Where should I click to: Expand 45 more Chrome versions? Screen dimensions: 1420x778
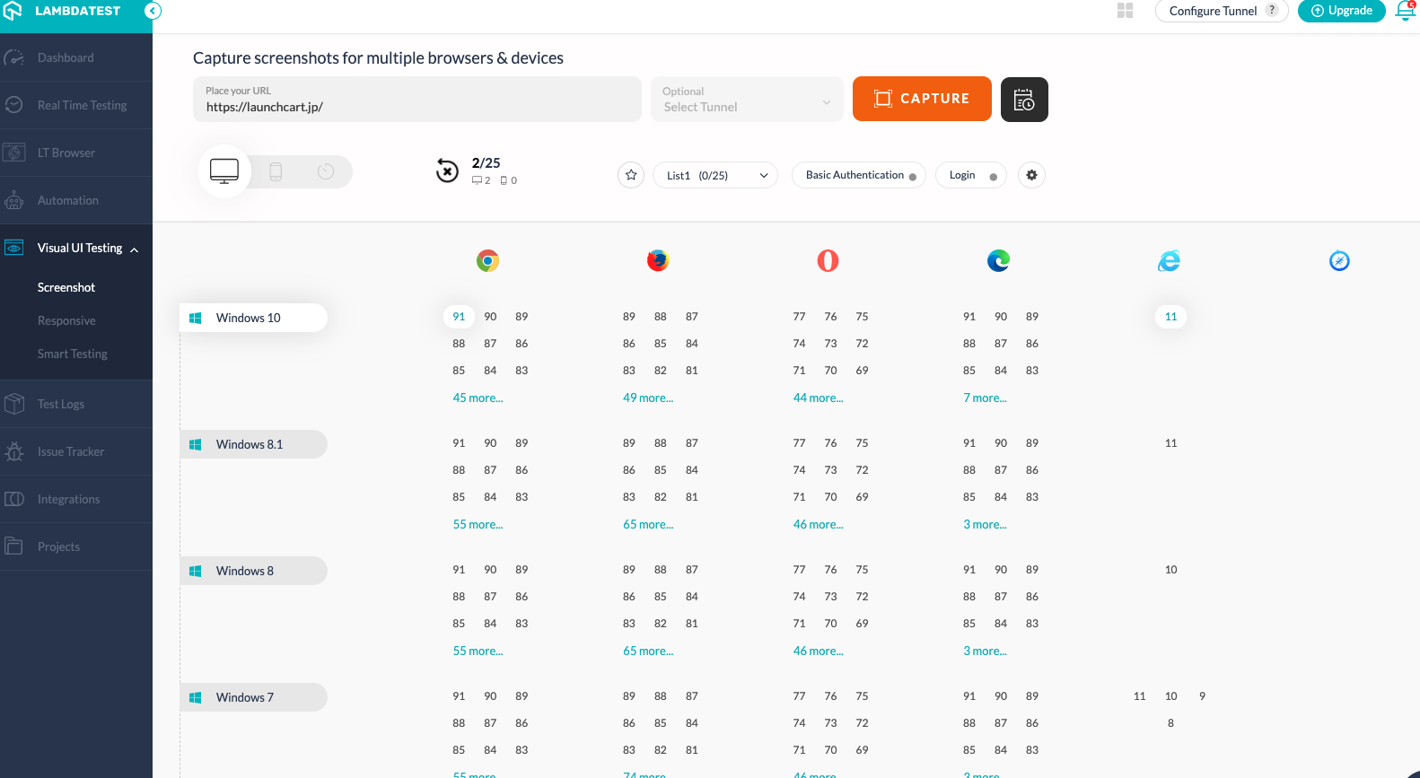click(478, 398)
